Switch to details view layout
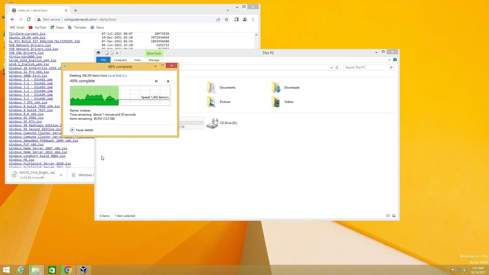The image size is (489, 275). pos(388,216)
